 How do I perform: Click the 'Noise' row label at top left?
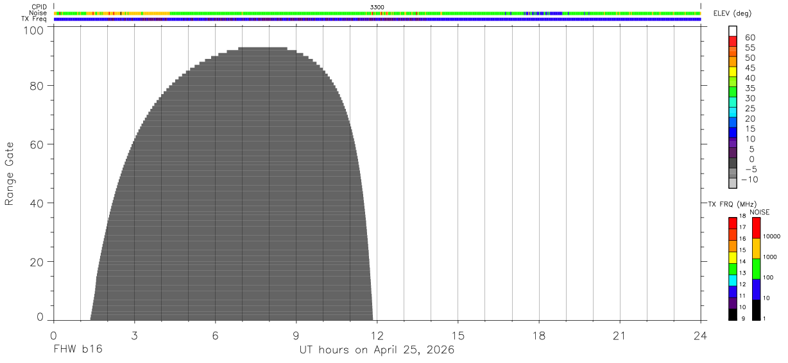(x=39, y=13)
